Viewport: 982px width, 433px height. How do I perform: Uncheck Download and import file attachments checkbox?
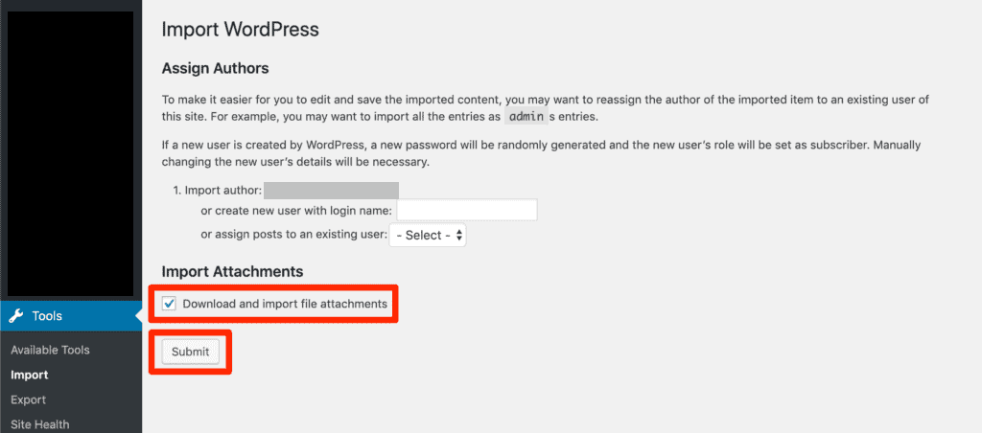point(170,305)
